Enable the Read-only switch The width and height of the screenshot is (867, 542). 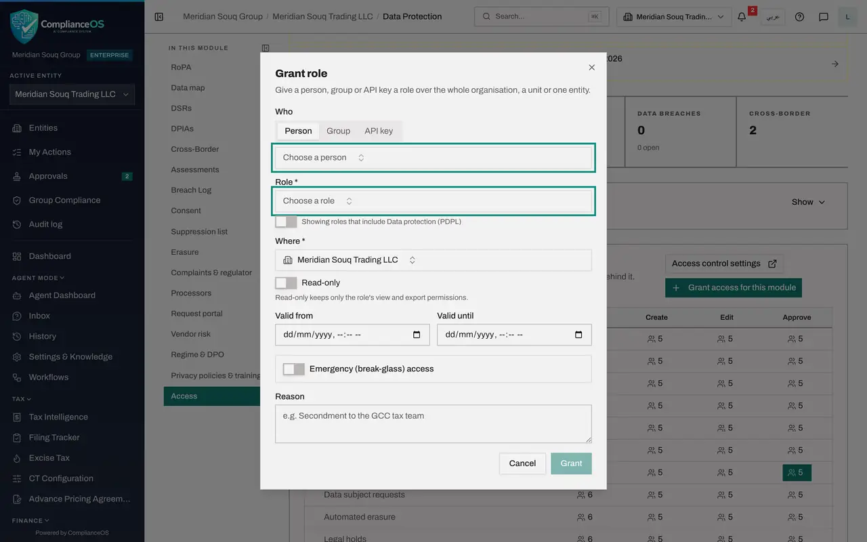(286, 283)
